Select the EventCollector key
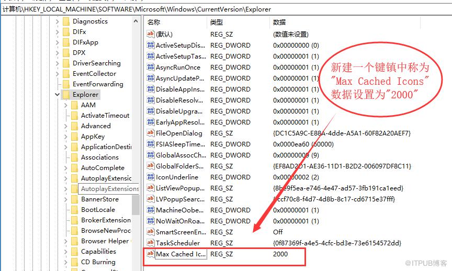452x271 pixels. (x=94, y=74)
